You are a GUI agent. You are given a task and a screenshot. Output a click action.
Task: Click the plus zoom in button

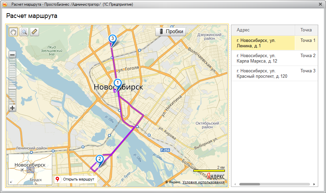pyautogui.click(x=12, y=108)
